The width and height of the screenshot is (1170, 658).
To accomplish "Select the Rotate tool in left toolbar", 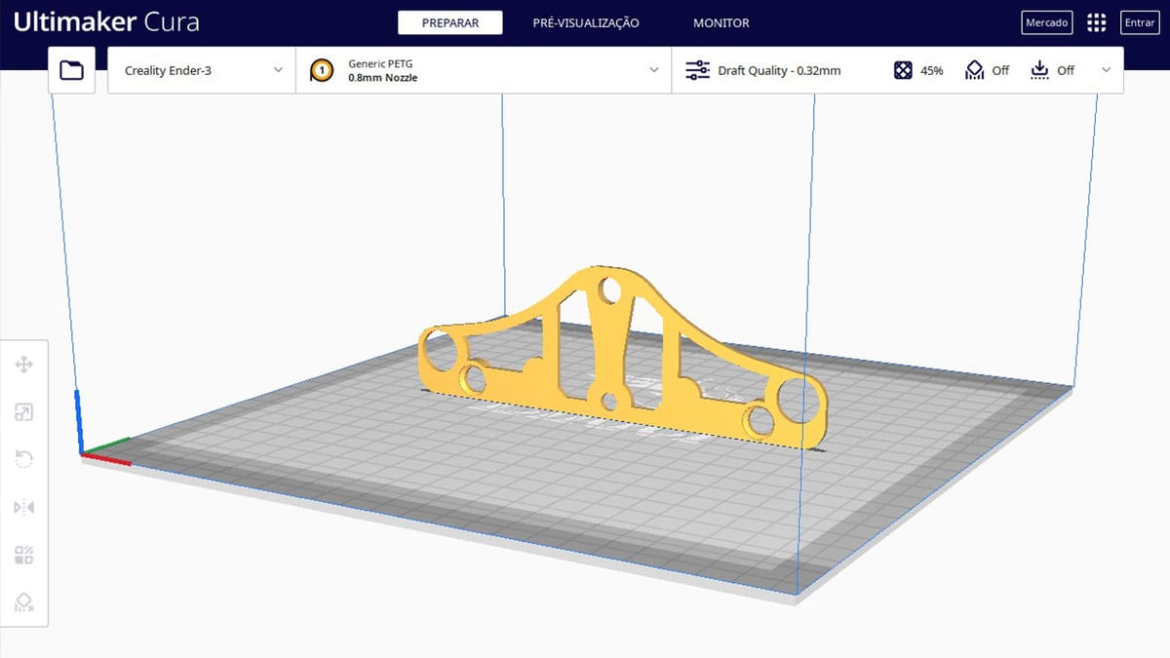I will (x=24, y=459).
